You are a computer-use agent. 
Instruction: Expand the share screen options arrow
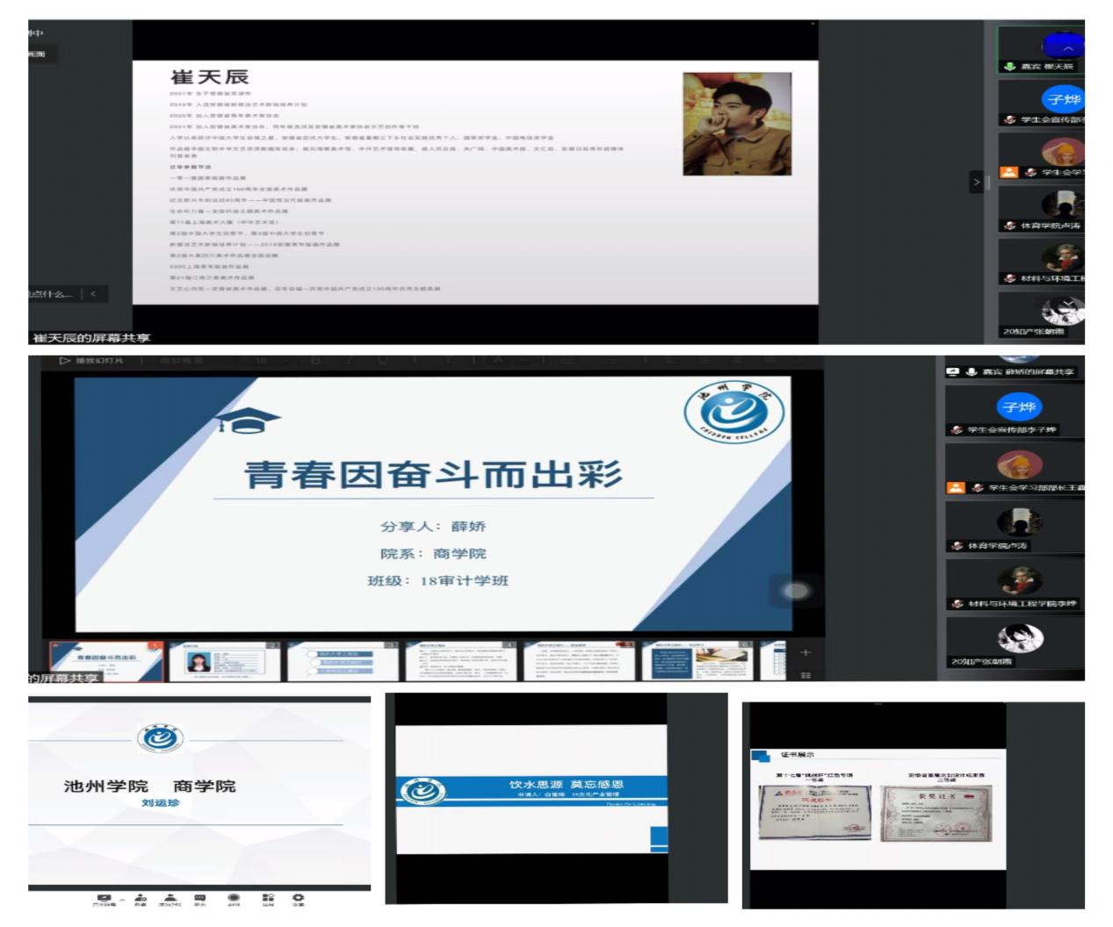pyautogui.click(x=123, y=899)
